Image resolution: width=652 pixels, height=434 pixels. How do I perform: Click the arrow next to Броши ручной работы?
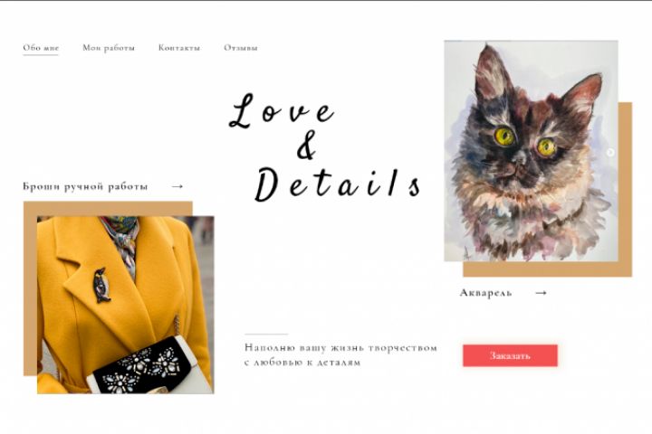[x=177, y=186]
